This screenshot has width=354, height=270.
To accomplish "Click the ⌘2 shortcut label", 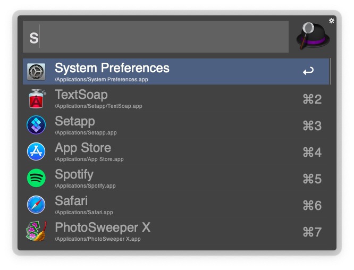I will [312, 99].
